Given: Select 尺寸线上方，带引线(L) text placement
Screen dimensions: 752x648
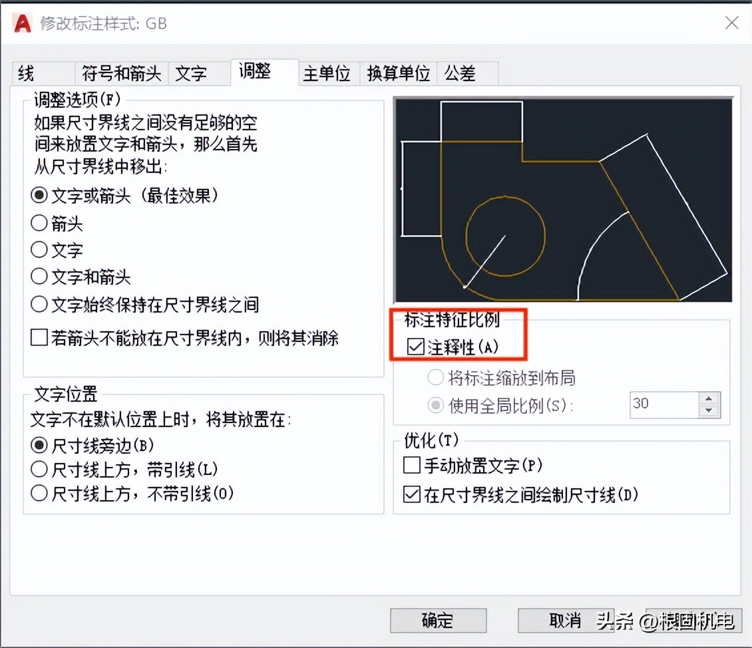Looking at the screenshot, I should (x=39, y=468).
